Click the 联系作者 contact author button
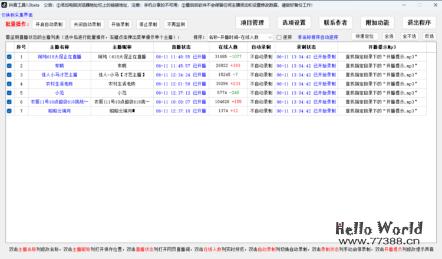 click(x=335, y=23)
